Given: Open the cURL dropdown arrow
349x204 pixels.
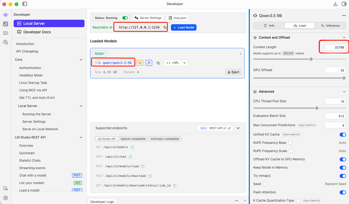Looking at the screenshot, I should (x=184, y=63).
